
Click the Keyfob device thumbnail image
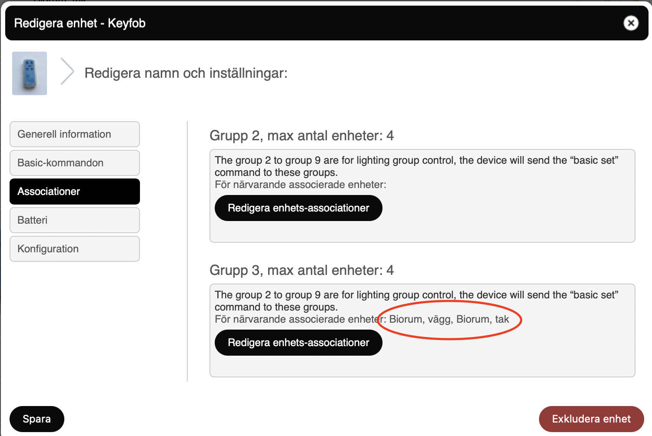(x=30, y=73)
